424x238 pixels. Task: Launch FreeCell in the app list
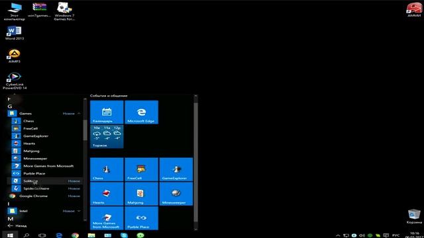pos(44,128)
